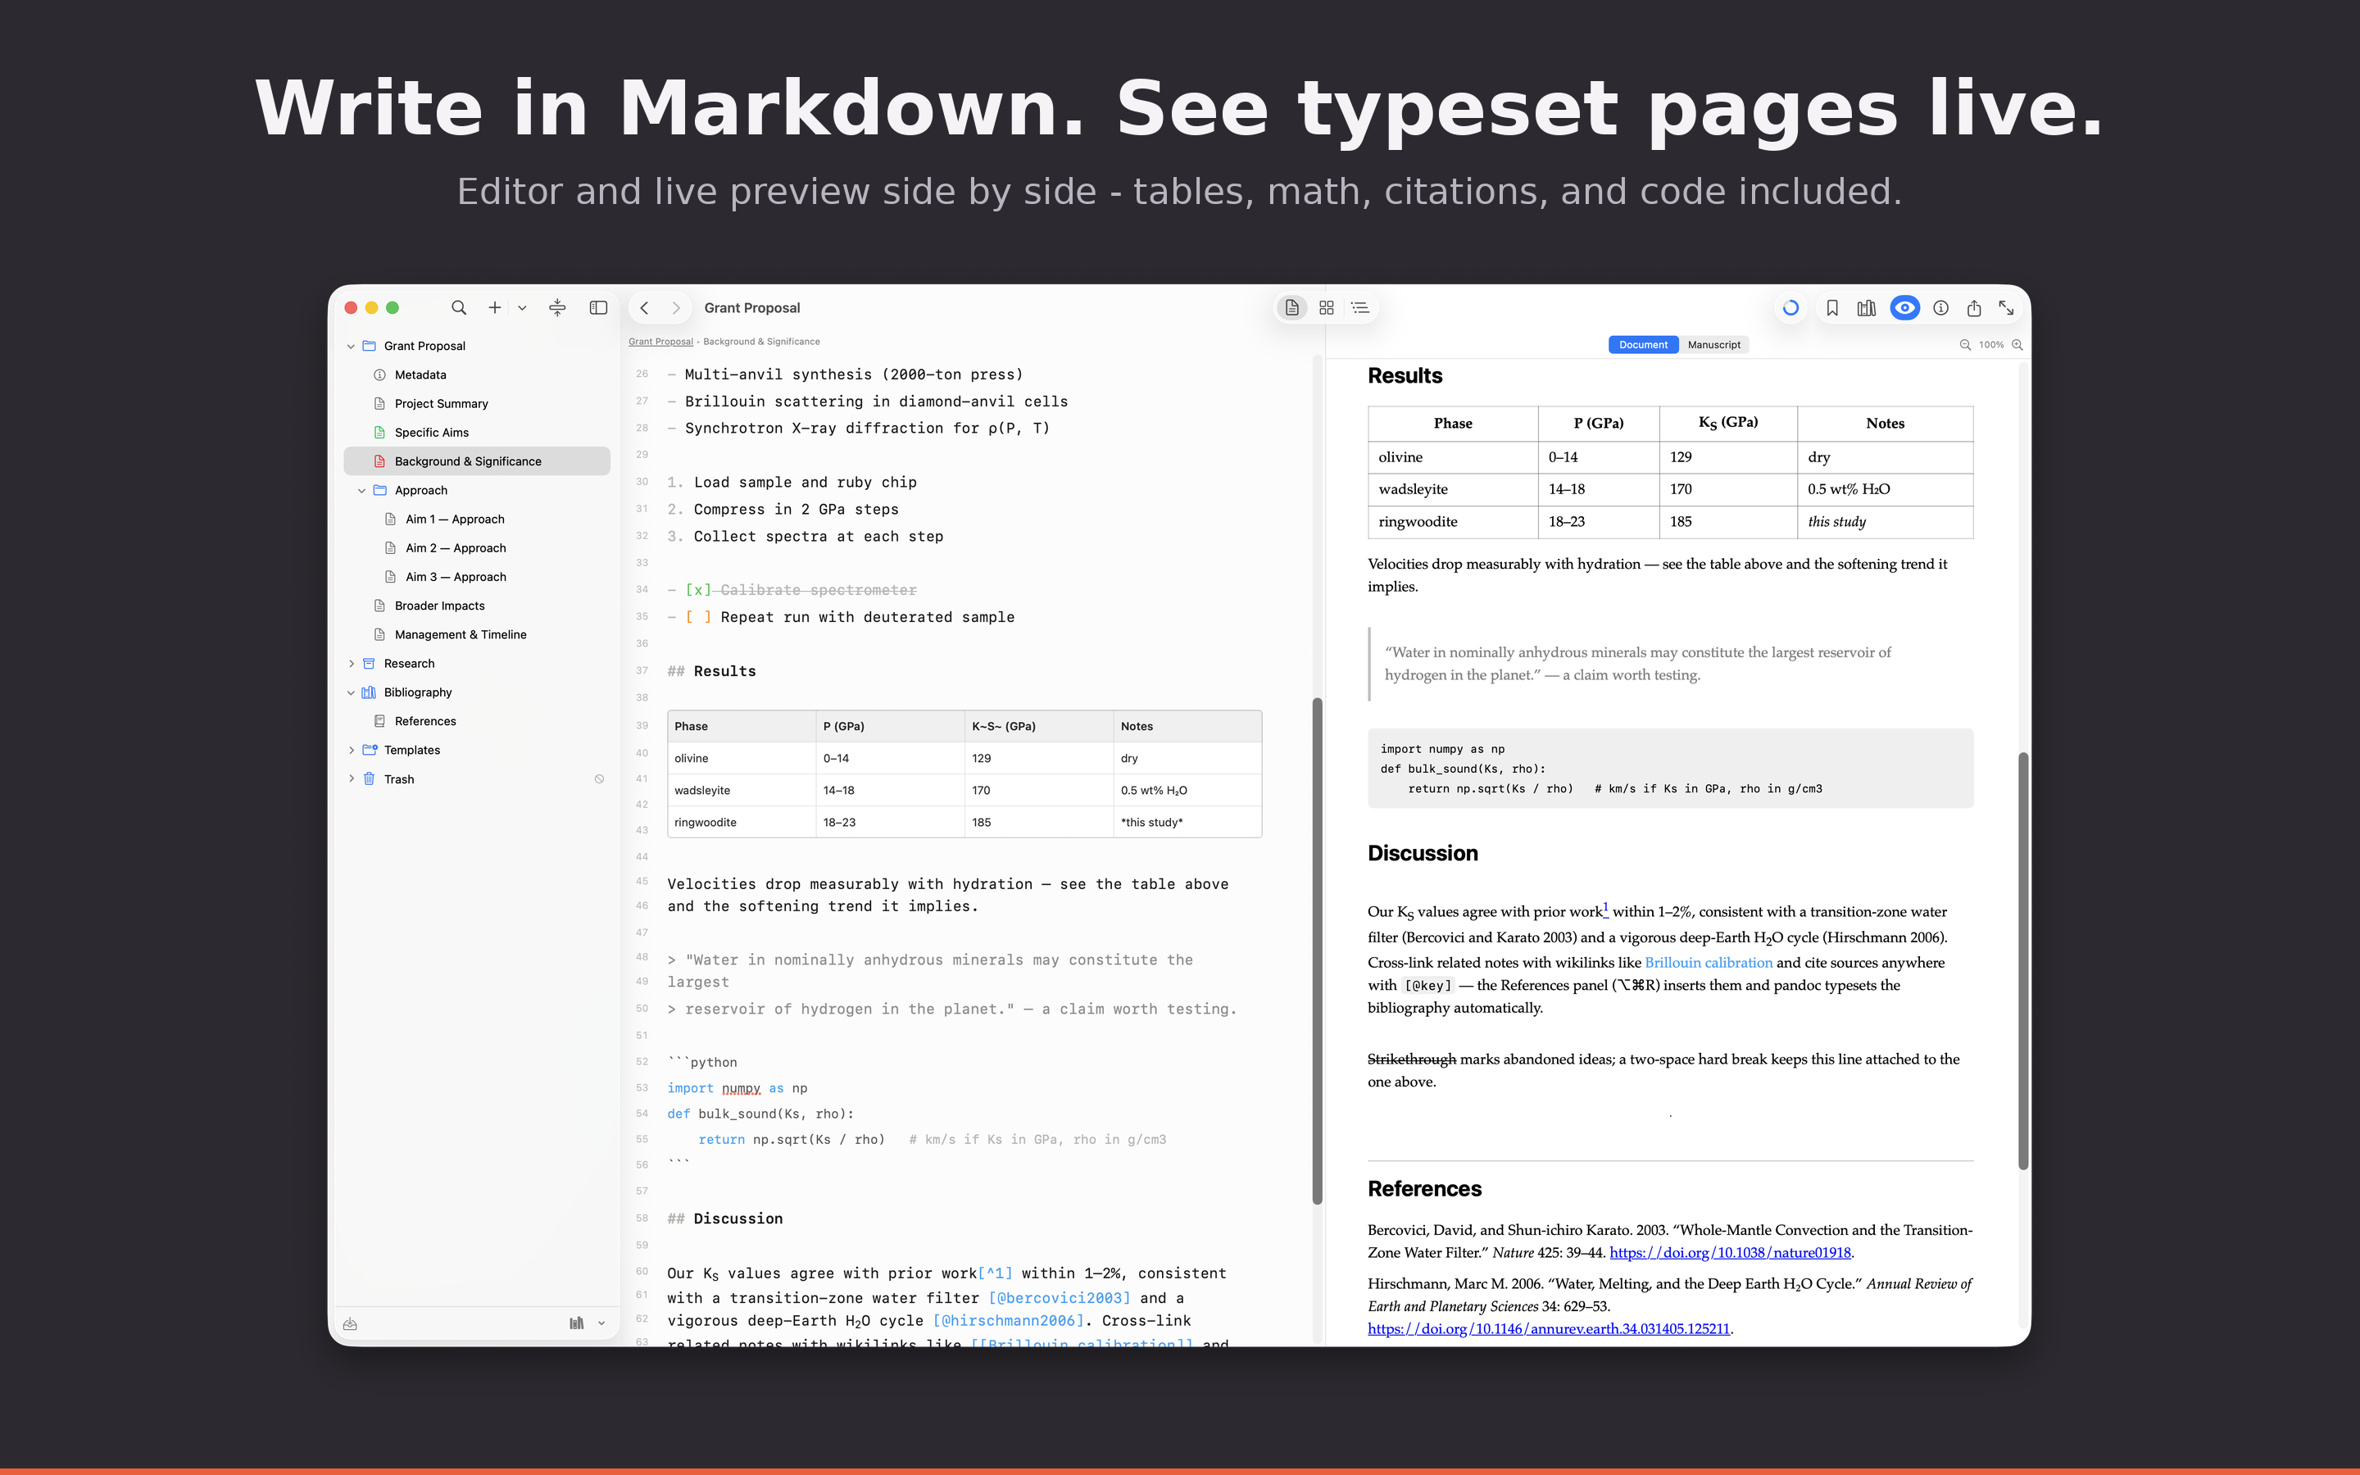
Task: Open the references library icon in toolbar
Action: coord(1867,307)
